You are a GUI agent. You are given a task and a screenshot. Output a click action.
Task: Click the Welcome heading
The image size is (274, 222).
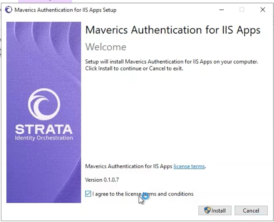[x=106, y=47]
